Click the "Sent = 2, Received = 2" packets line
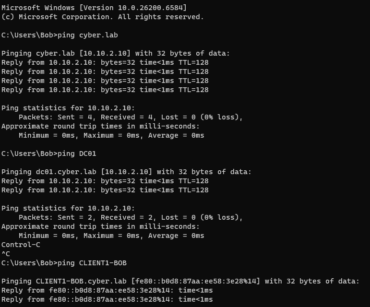Image resolution: width=370 pixels, height=307 pixels. [131, 217]
